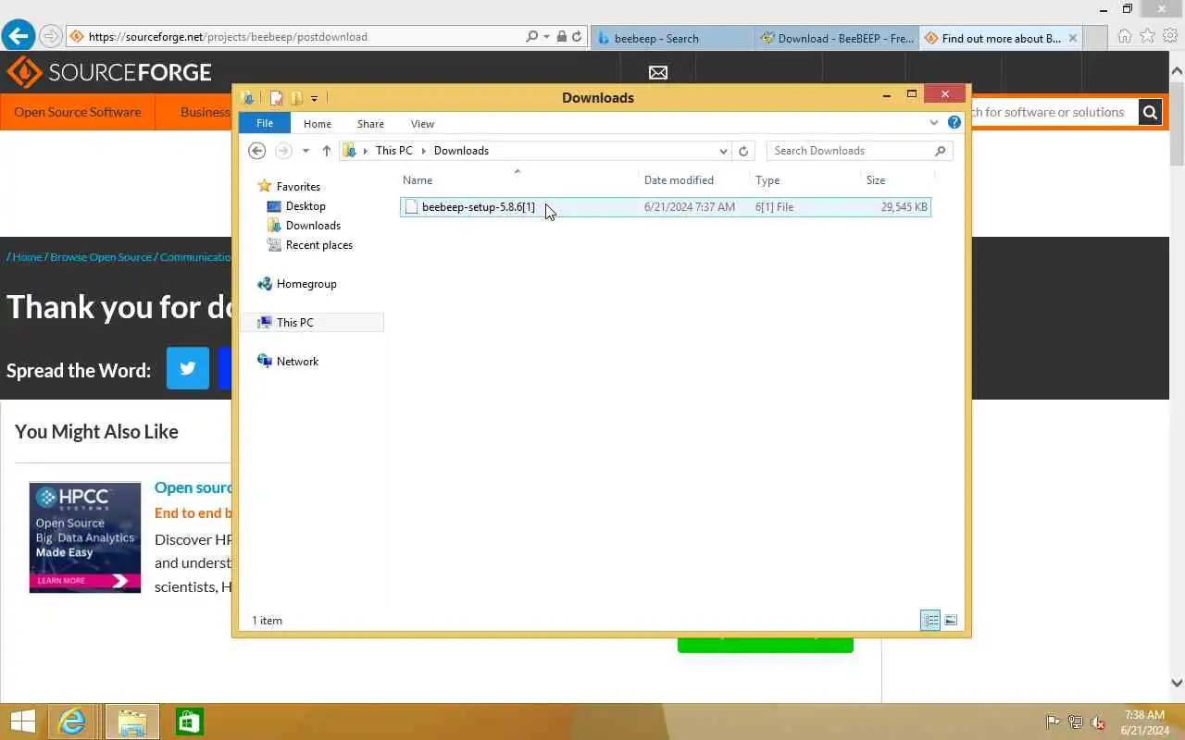
Task: Select This PC in navigation pane
Action: click(294, 323)
